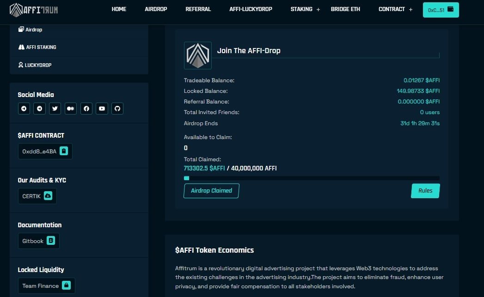
Task: Open the STAKING nav item
Action: click(301, 9)
